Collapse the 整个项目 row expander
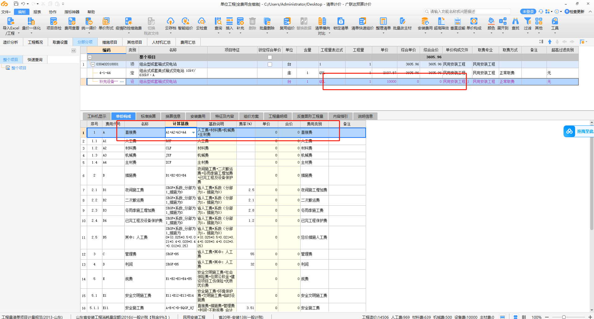The image size is (594, 319). [x=90, y=57]
